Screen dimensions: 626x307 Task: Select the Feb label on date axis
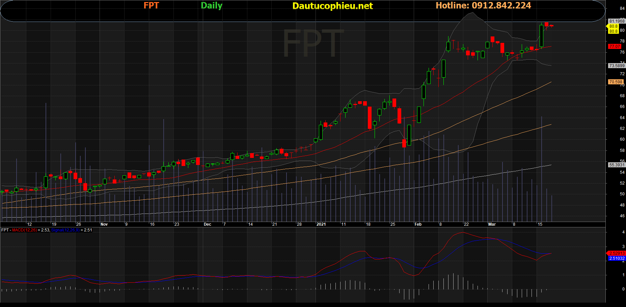pyautogui.click(x=418, y=224)
